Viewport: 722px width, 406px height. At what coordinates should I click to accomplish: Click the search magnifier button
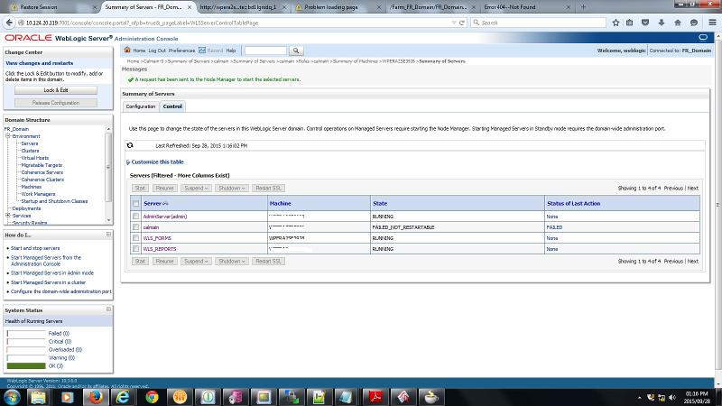[x=296, y=51]
